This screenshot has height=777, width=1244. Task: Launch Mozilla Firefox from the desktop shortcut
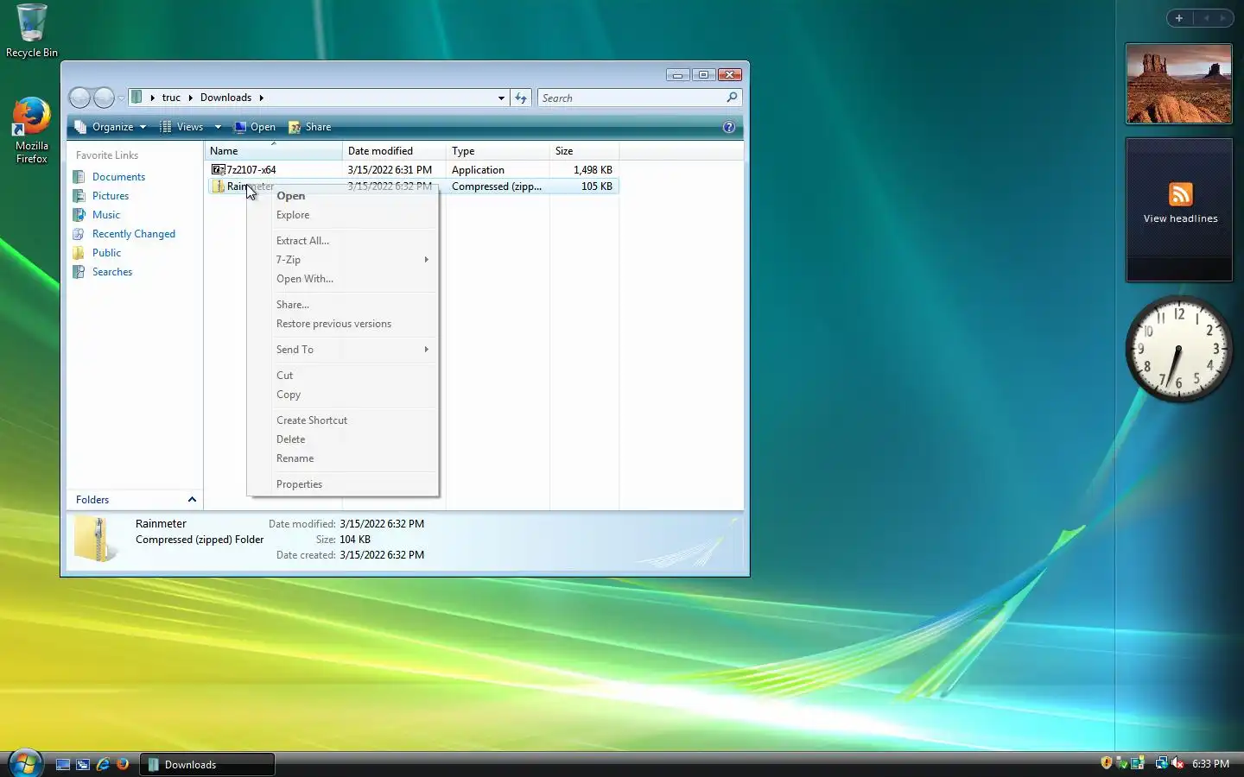[x=32, y=129]
